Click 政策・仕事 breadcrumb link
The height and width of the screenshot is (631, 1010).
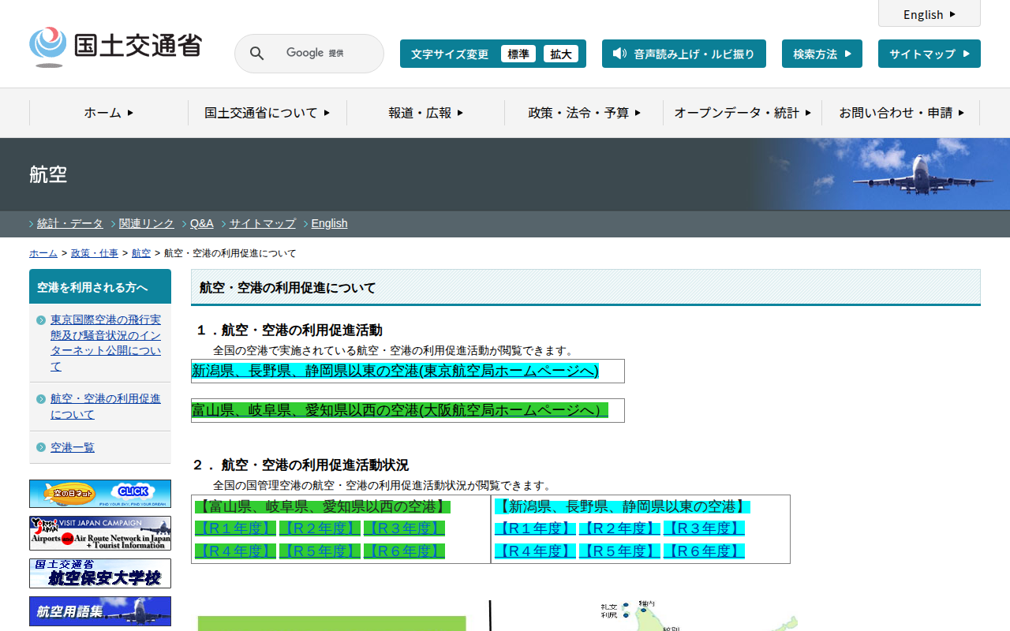tap(95, 253)
